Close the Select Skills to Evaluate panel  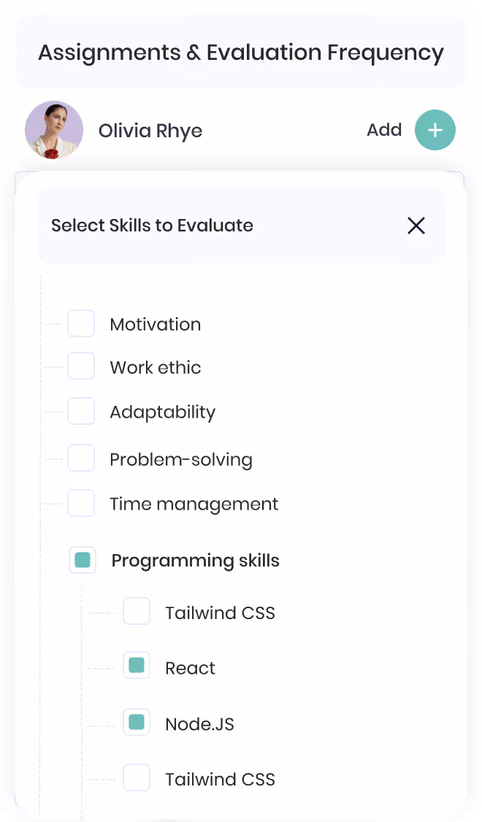coord(416,226)
